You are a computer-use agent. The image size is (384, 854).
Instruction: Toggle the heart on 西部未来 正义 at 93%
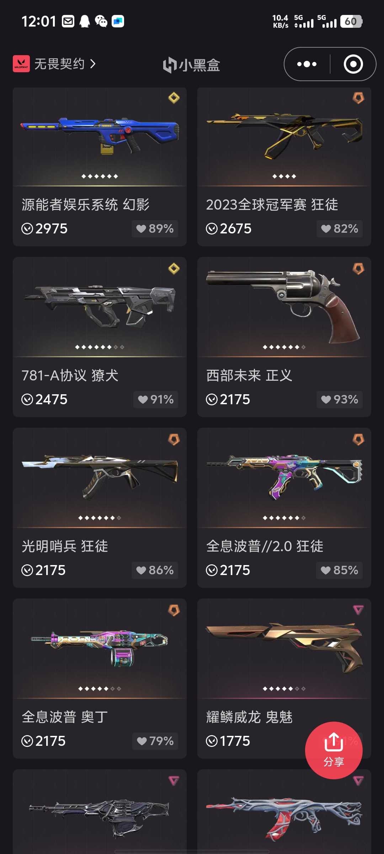coord(340,399)
